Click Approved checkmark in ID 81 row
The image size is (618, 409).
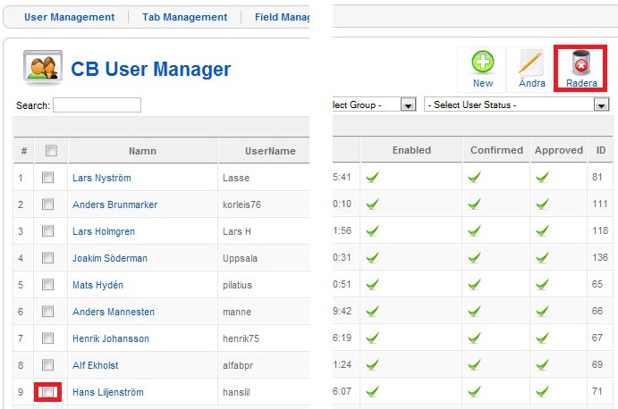coord(543,177)
